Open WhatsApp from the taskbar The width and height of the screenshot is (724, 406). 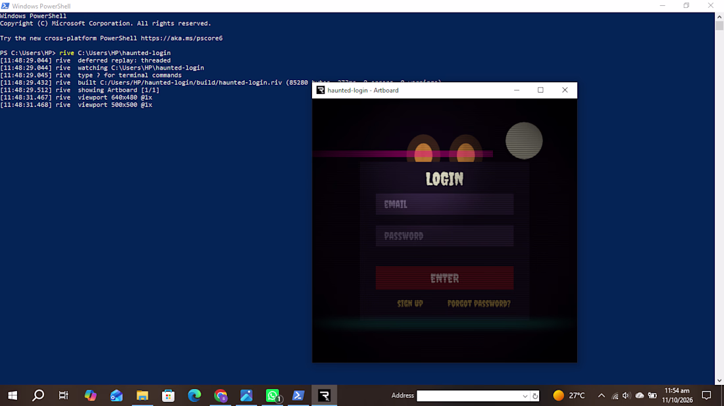click(273, 395)
